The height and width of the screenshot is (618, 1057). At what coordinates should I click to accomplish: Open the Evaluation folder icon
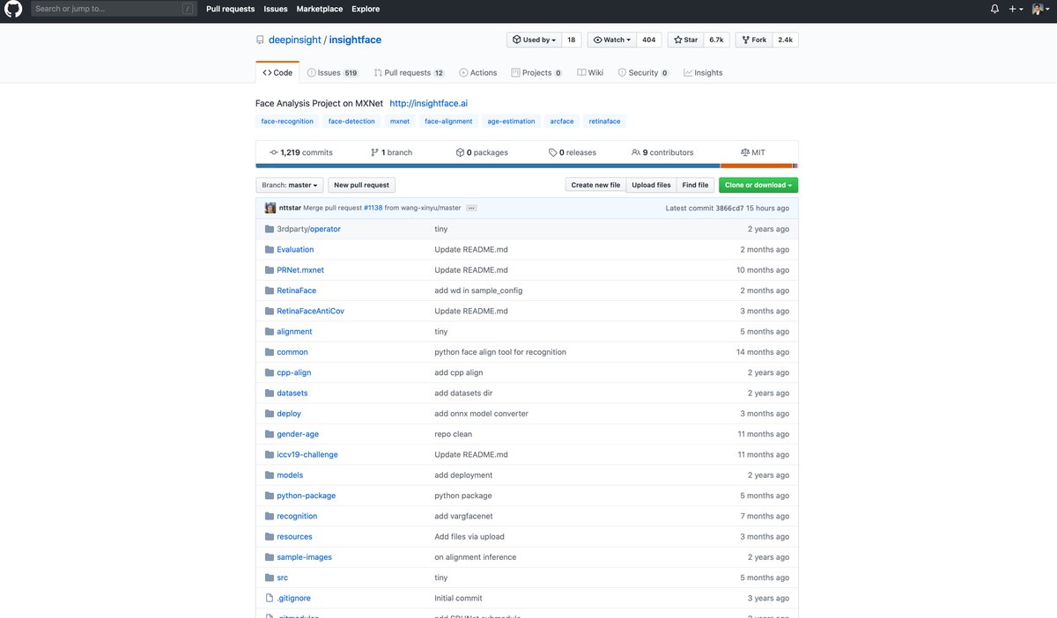[270, 249]
